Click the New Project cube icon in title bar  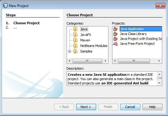[5, 6]
